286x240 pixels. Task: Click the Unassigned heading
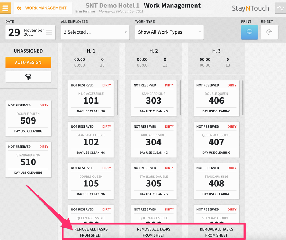(28, 51)
